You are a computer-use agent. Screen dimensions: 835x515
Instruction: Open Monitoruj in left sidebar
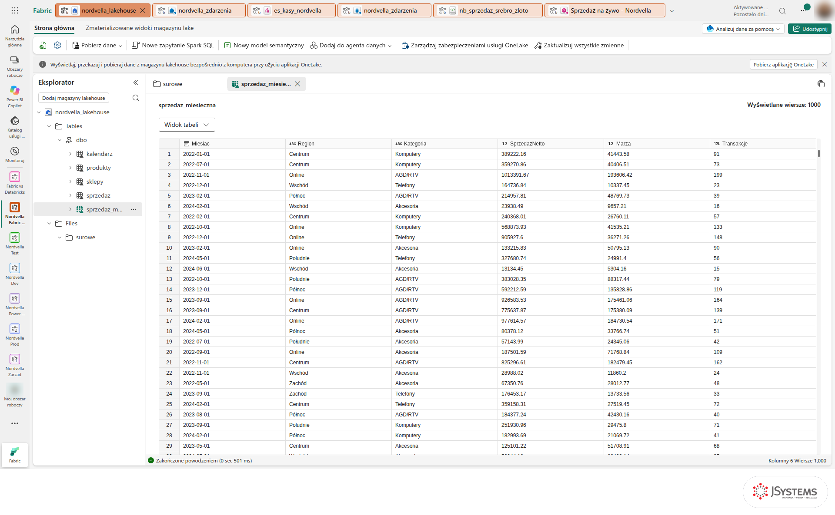tap(15, 154)
